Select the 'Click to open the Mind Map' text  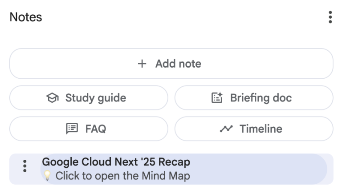coord(122,176)
